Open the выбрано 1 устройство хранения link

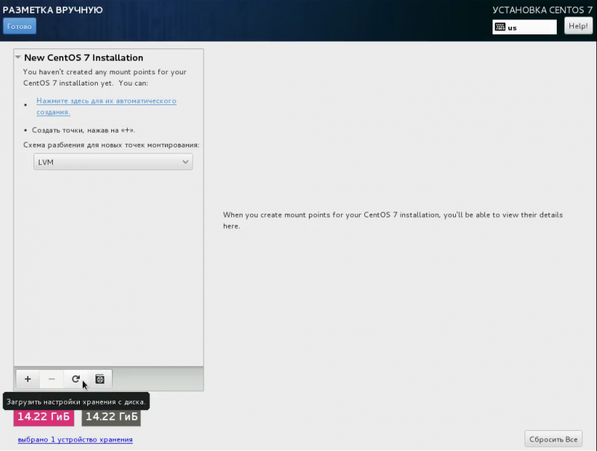tap(75, 440)
